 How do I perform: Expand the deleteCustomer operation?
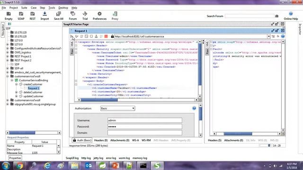click(17, 93)
